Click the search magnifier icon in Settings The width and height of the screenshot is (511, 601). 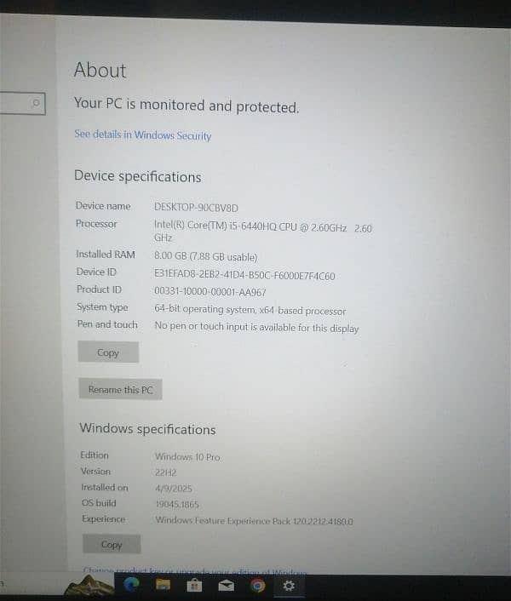pyautogui.click(x=36, y=103)
